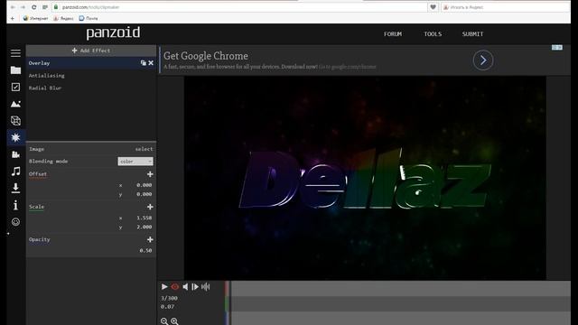Screen dimensions: 578x325
Task: Step forward one frame
Action: [195, 287]
